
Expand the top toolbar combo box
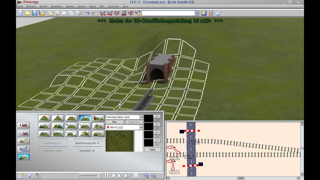point(197,13)
